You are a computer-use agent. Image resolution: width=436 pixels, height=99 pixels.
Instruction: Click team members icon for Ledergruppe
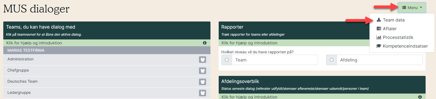click(x=203, y=93)
